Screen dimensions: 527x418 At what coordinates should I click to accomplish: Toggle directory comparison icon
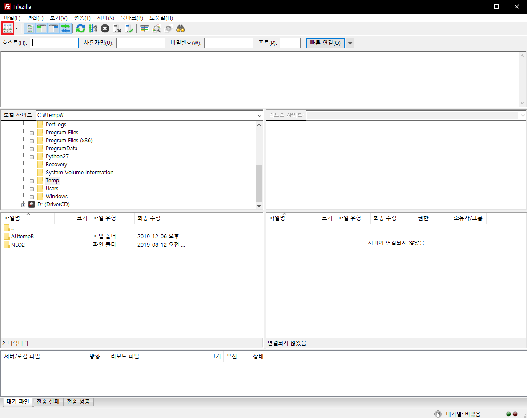[157, 28]
